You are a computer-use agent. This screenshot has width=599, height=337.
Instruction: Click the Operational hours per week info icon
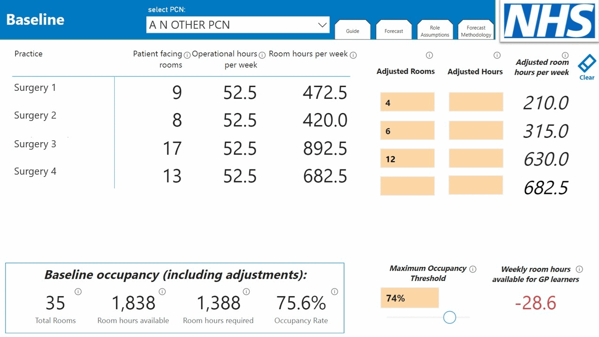pyautogui.click(x=262, y=55)
